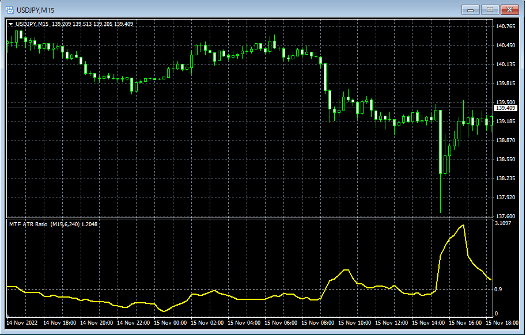Select the 15 Nov 06:00 time label
The image size is (526, 335).
pos(281,322)
